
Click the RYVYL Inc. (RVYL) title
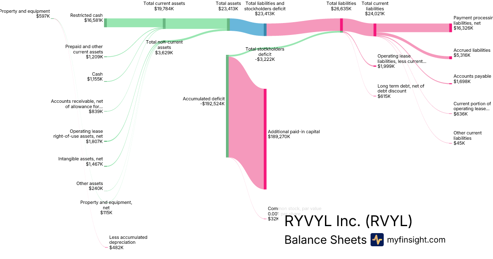(x=348, y=221)
